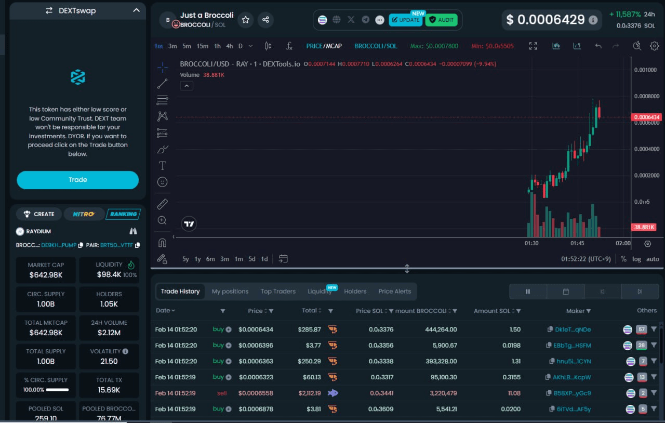
Task: Open more social links ellipsis
Action: click(x=380, y=20)
